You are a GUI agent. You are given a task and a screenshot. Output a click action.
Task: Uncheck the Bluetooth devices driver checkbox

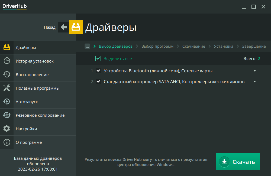coord(98,71)
